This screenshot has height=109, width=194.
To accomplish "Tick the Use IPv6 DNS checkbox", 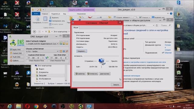I will coord(67,55).
